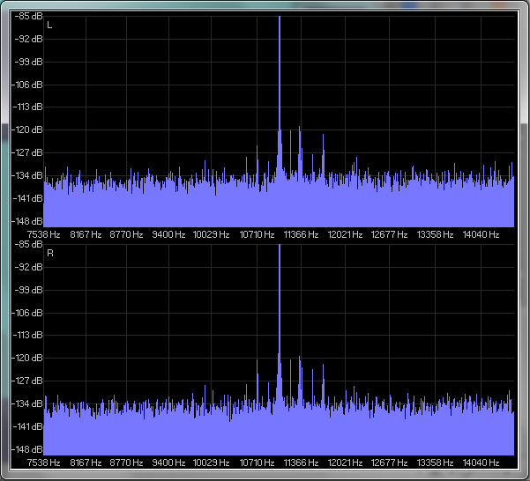Click 8770 Hz label under L plot
The image size is (530, 481).
coord(126,234)
